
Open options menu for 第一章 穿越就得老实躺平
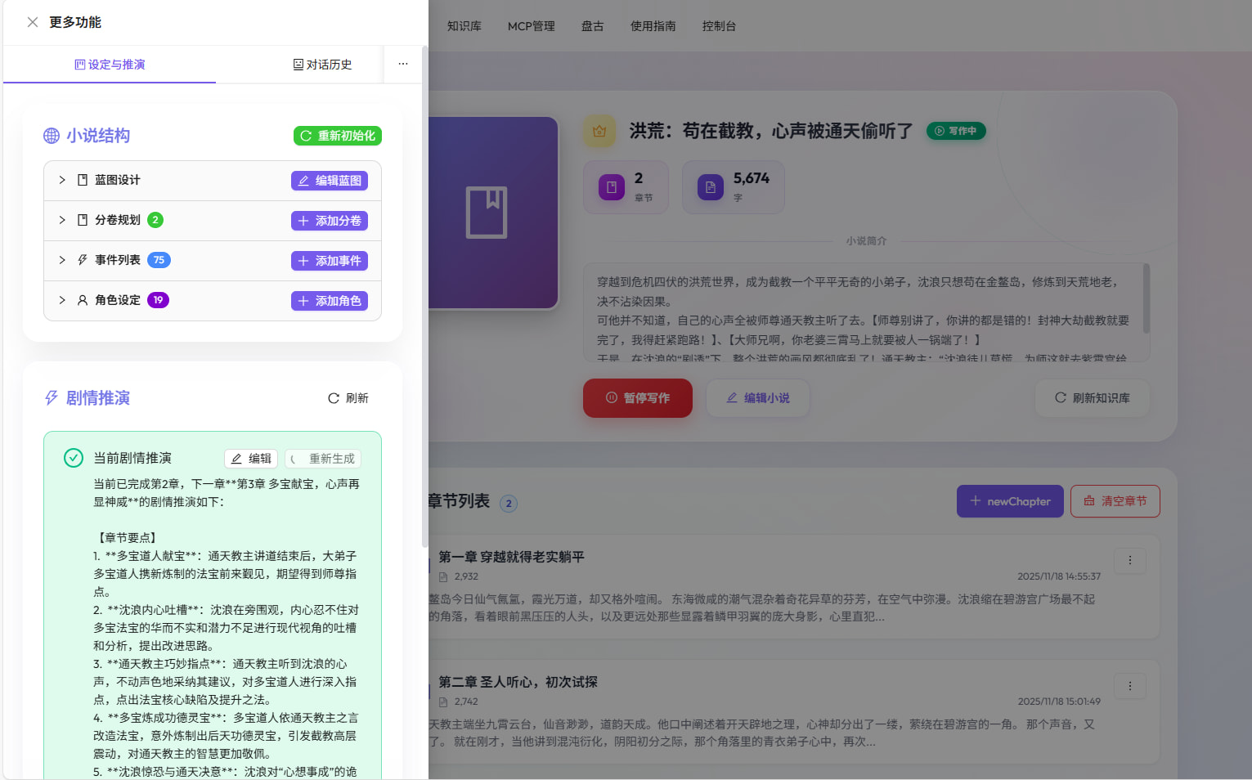pos(1130,561)
